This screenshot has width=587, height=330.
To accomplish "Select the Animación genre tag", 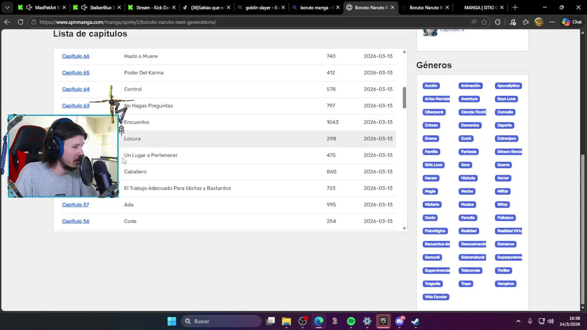I will point(471,86).
